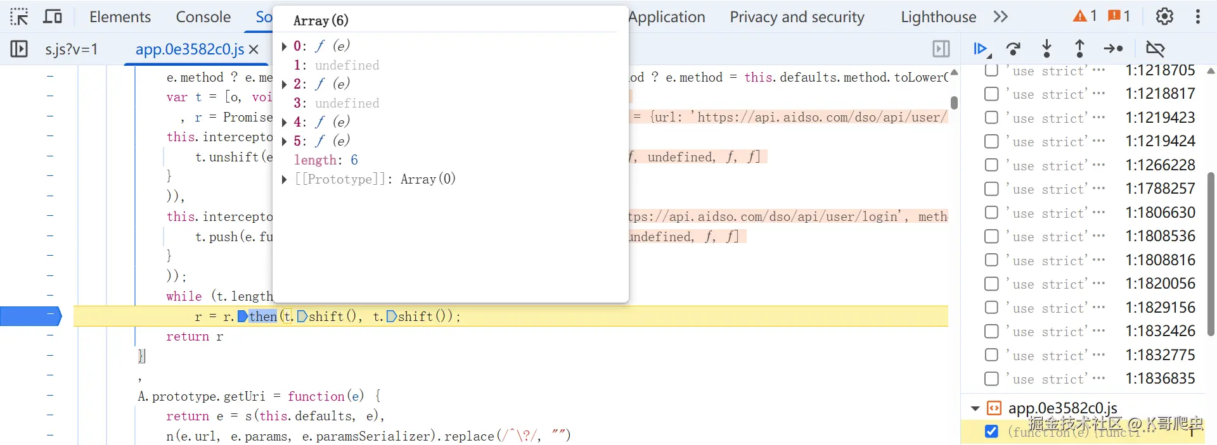Open the Console panel
1217x445 pixels.
[x=203, y=17]
